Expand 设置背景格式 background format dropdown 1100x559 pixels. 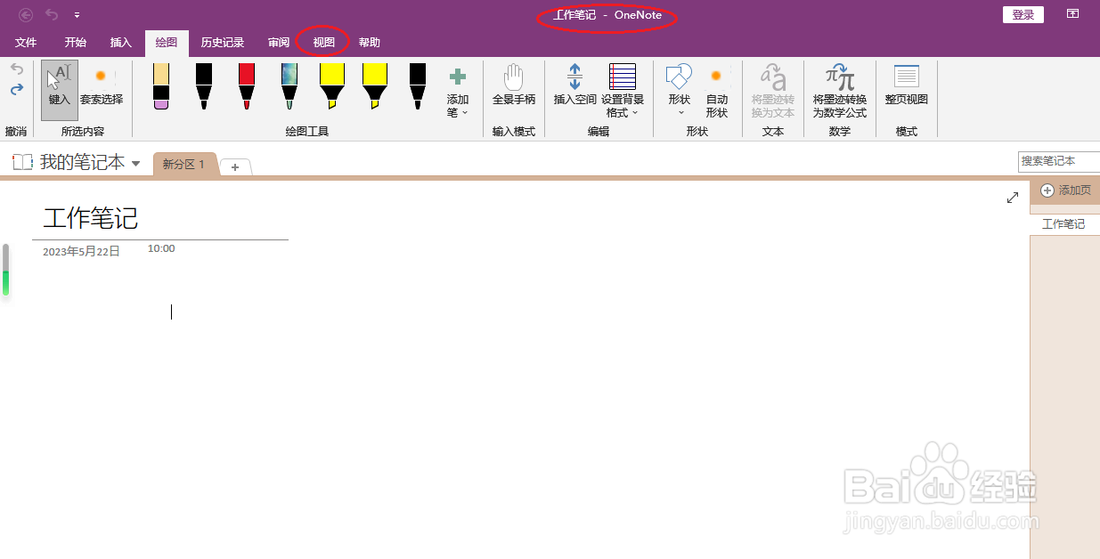pos(623,90)
